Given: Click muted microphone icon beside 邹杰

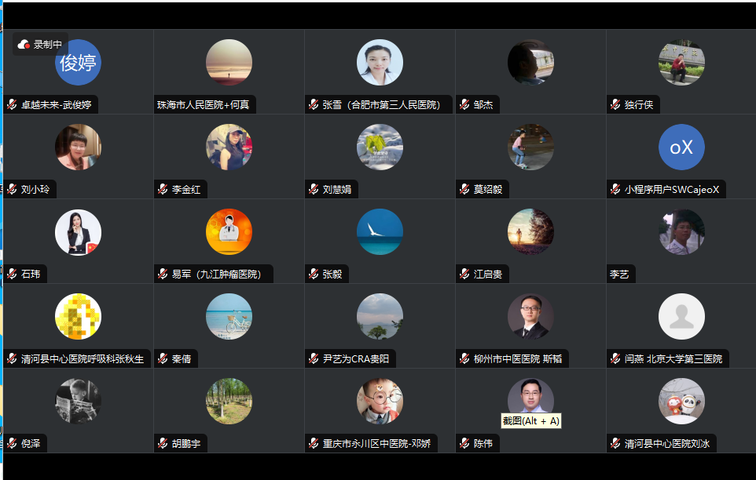Looking at the screenshot, I should [464, 104].
